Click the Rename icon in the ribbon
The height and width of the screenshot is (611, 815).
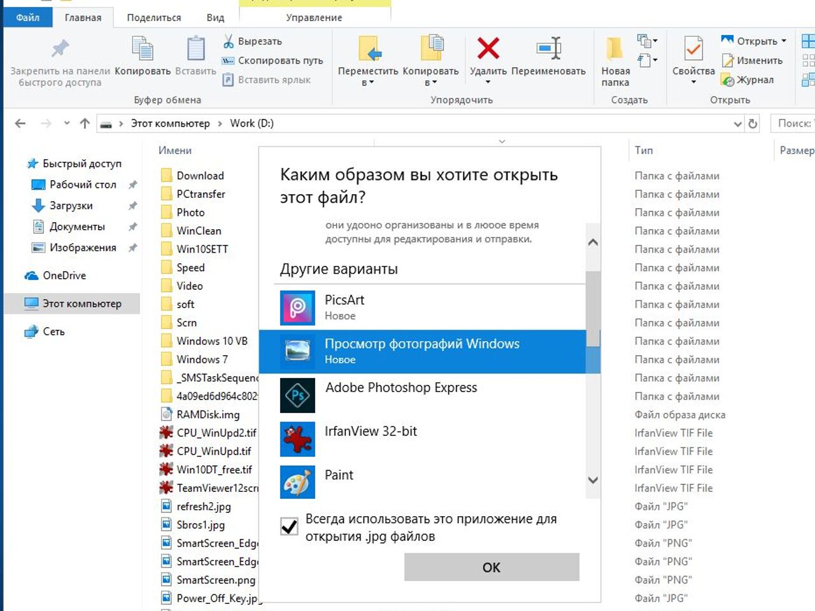click(549, 48)
